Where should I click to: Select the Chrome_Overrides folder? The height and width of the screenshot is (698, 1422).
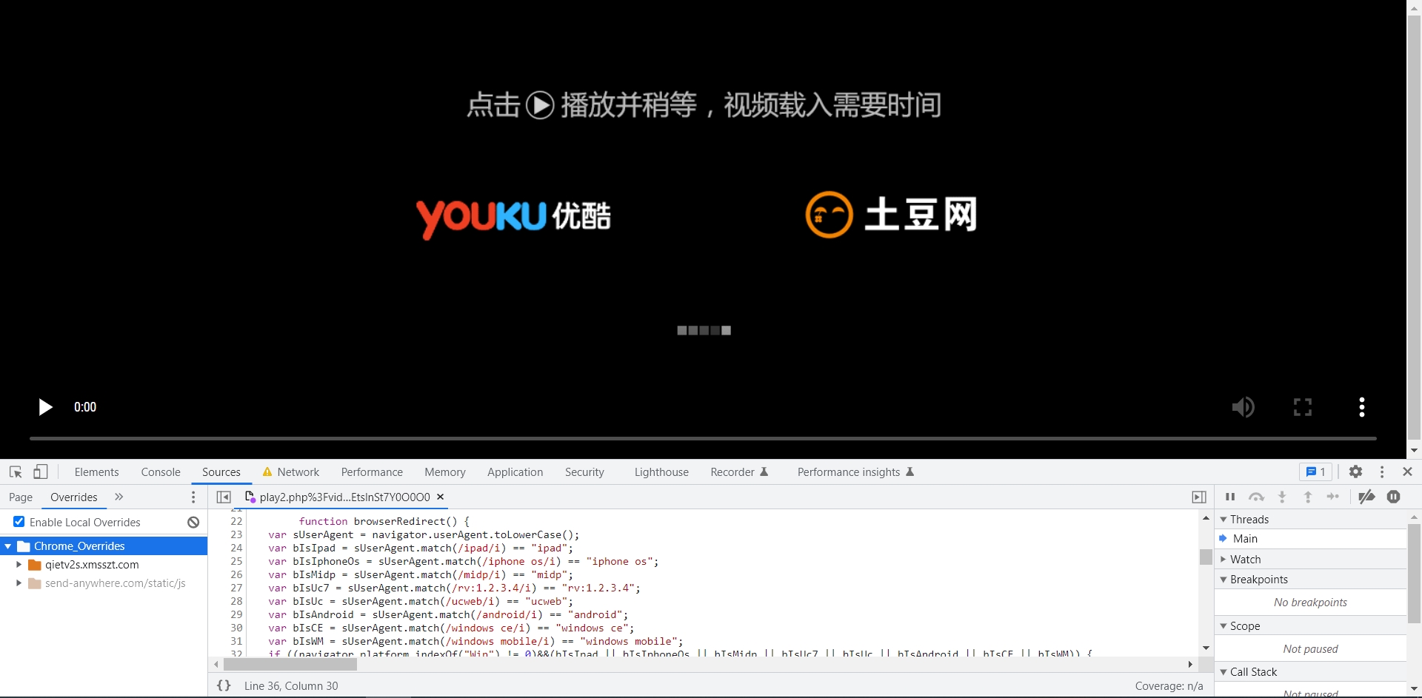point(104,546)
